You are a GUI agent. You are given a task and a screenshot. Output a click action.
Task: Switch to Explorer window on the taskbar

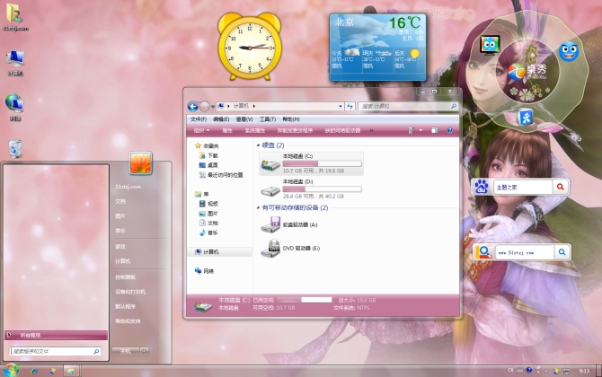[71, 371]
